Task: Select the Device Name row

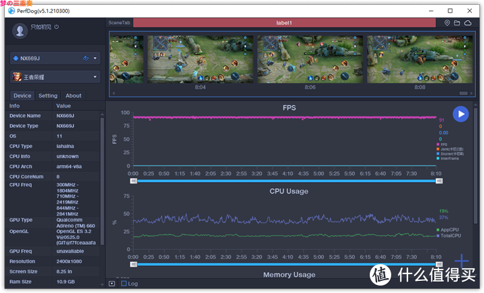Action: coord(52,116)
